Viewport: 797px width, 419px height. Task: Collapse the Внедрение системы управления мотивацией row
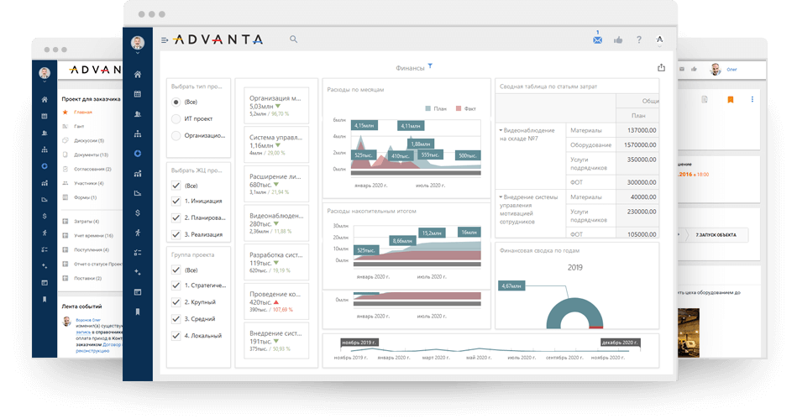(x=501, y=196)
